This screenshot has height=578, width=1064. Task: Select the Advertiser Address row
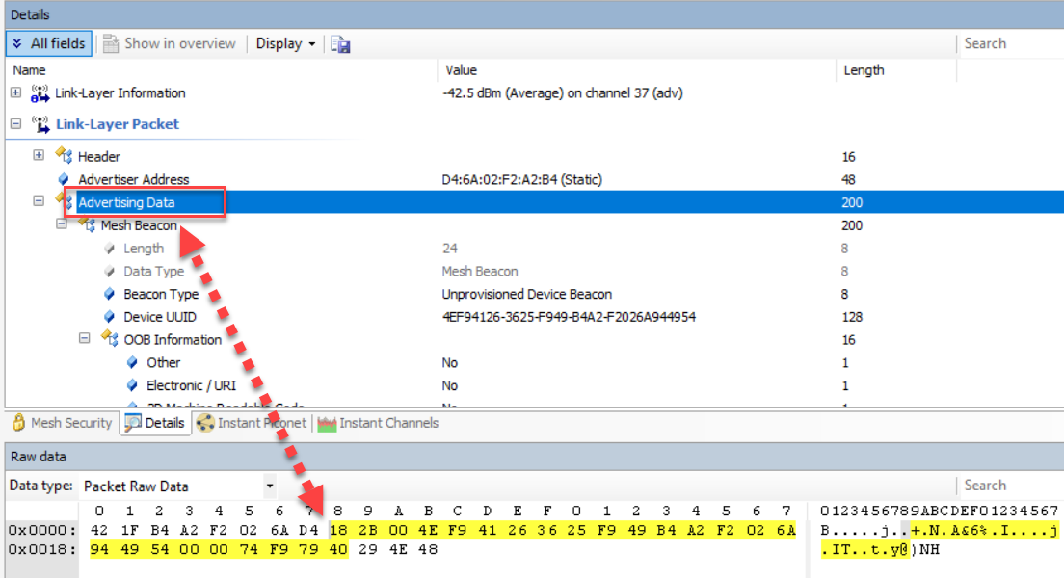[x=133, y=179]
